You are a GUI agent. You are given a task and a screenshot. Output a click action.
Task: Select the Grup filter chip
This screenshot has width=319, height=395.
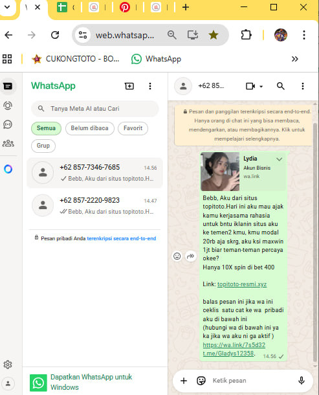click(43, 146)
